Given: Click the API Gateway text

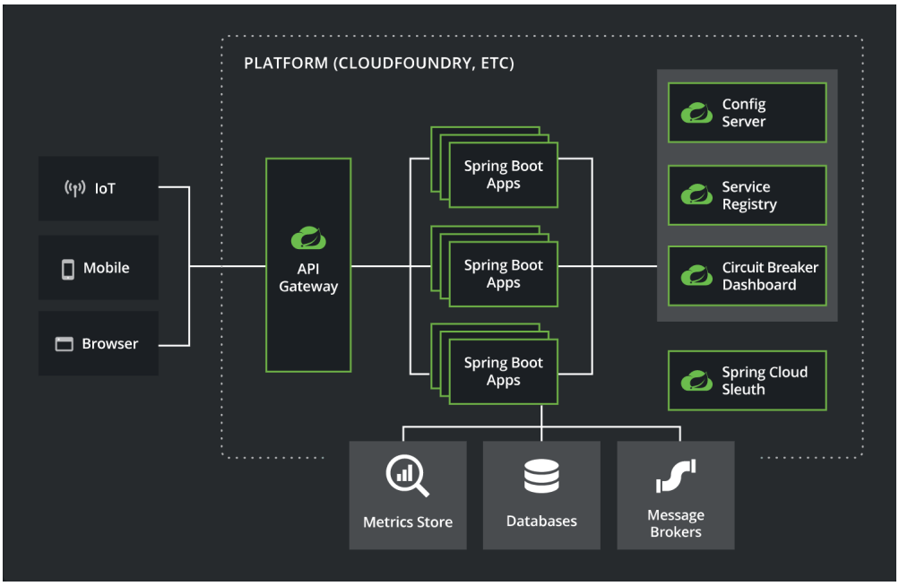Looking at the screenshot, I should (x=308, y=278).
